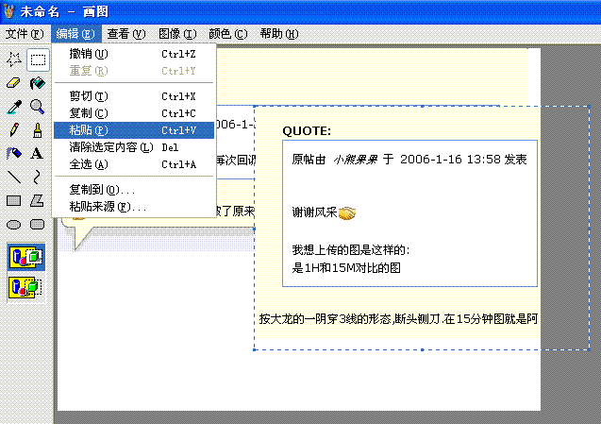This screenshot has width=601, height=424.
Task: Select the free-form select tool
Action: (14, 59)
